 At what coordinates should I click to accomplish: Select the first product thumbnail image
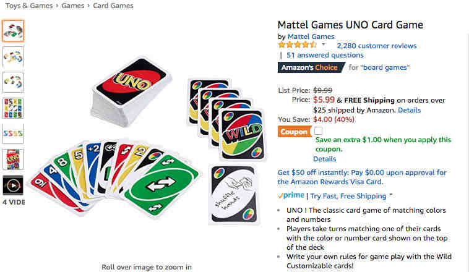pyautogui.click(x=13, y=31)
